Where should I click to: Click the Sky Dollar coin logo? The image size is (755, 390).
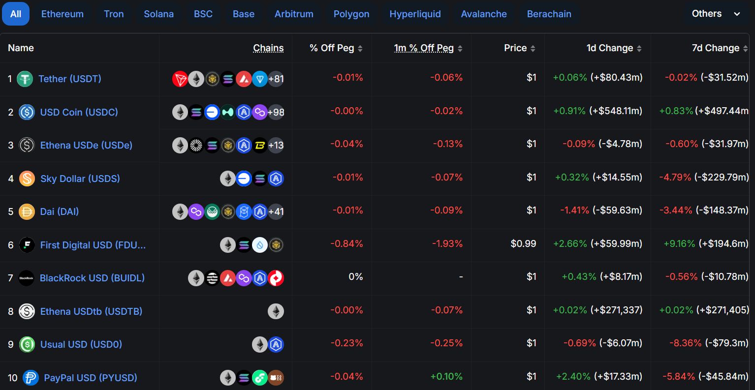27,179
